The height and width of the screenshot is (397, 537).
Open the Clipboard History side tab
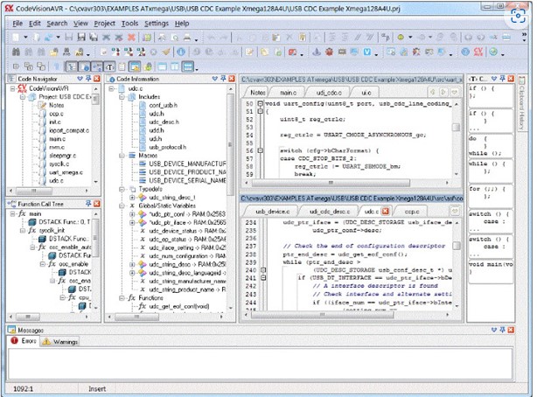521,103
